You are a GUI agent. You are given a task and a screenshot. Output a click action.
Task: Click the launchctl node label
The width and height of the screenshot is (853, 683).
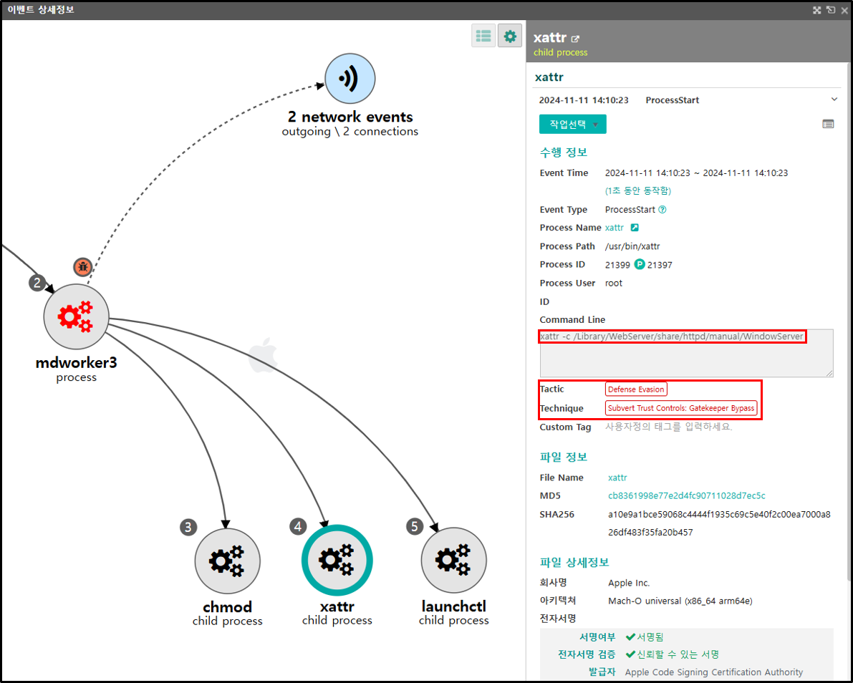coord(453,606)
